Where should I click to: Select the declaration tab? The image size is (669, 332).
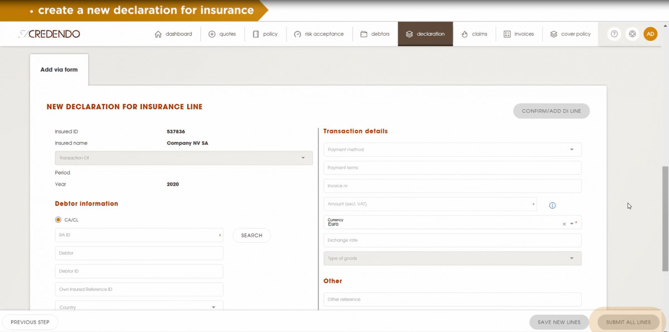tap(425, 34)
